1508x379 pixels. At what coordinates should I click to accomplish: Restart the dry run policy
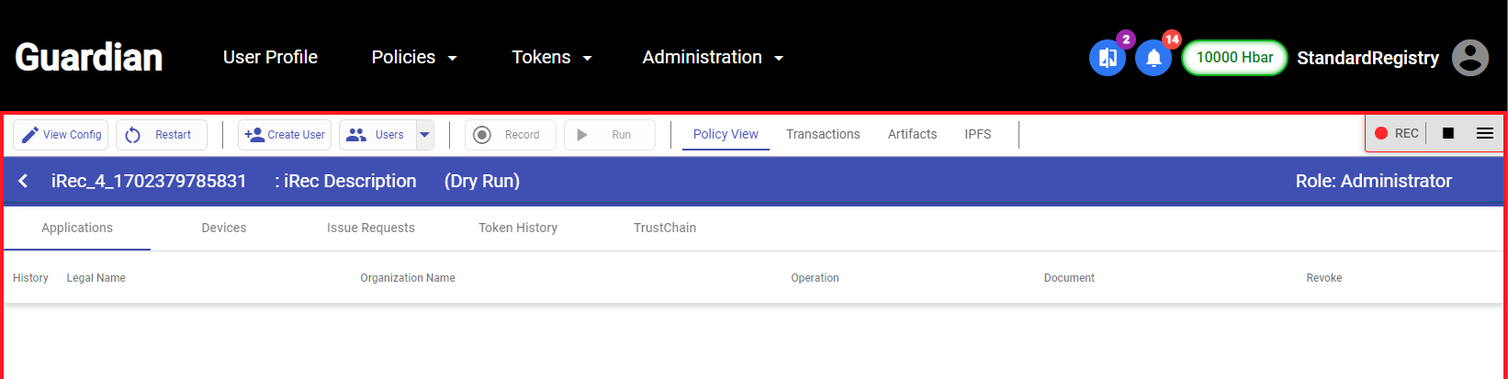tap(161, 135)
